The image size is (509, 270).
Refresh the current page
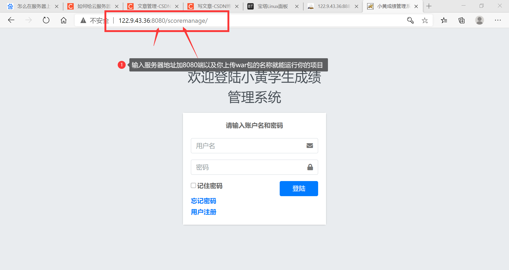point(46,20)
